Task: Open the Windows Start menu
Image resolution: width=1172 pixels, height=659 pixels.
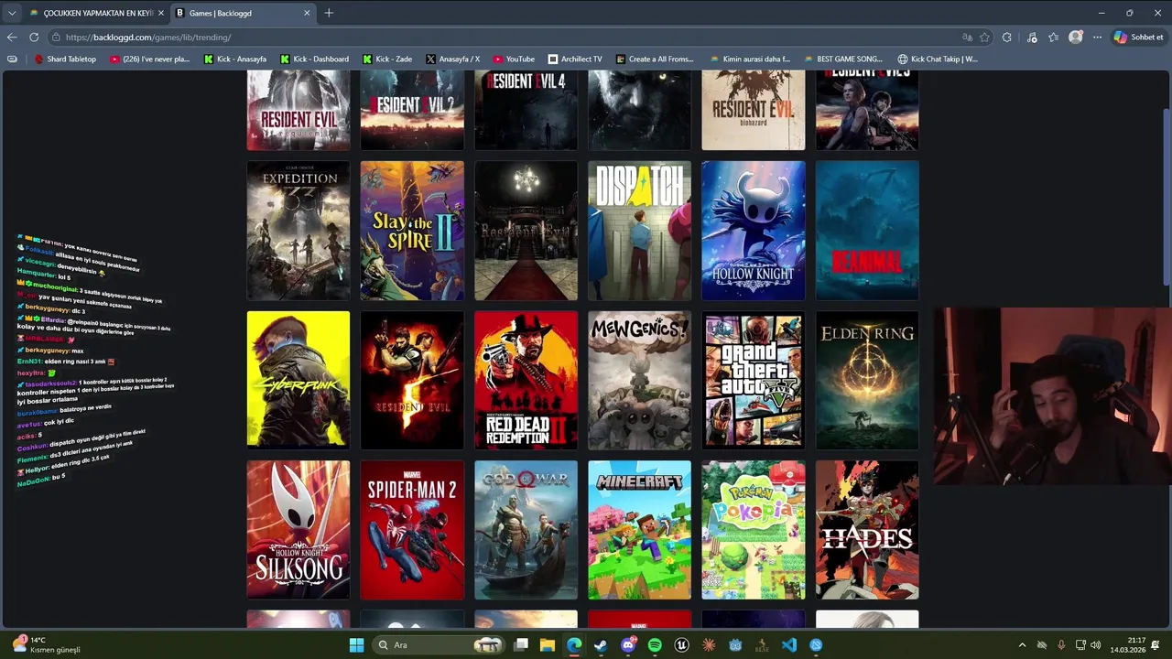Action: point(356,645)
